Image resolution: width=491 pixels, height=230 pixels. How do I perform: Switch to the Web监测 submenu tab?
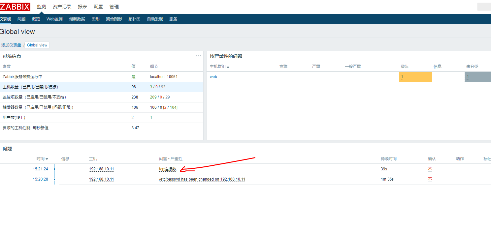(54, 19)
